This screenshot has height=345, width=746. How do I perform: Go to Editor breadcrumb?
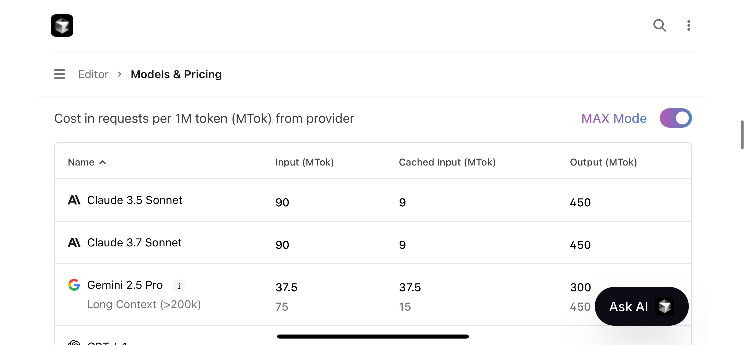(x=93, y=74)
